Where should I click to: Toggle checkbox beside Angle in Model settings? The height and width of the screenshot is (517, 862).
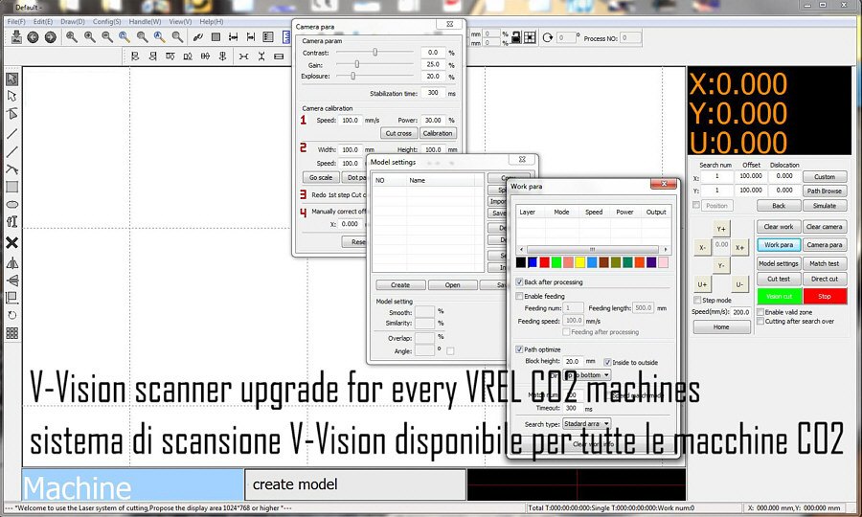450,351
